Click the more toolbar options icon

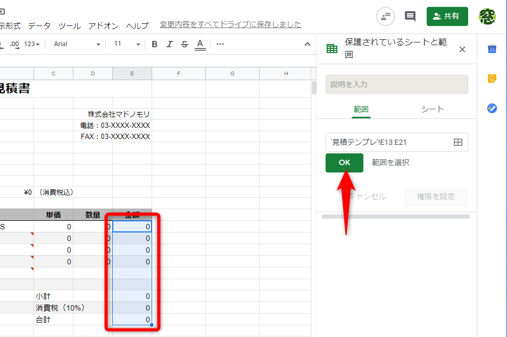click(x=220, y=45)
